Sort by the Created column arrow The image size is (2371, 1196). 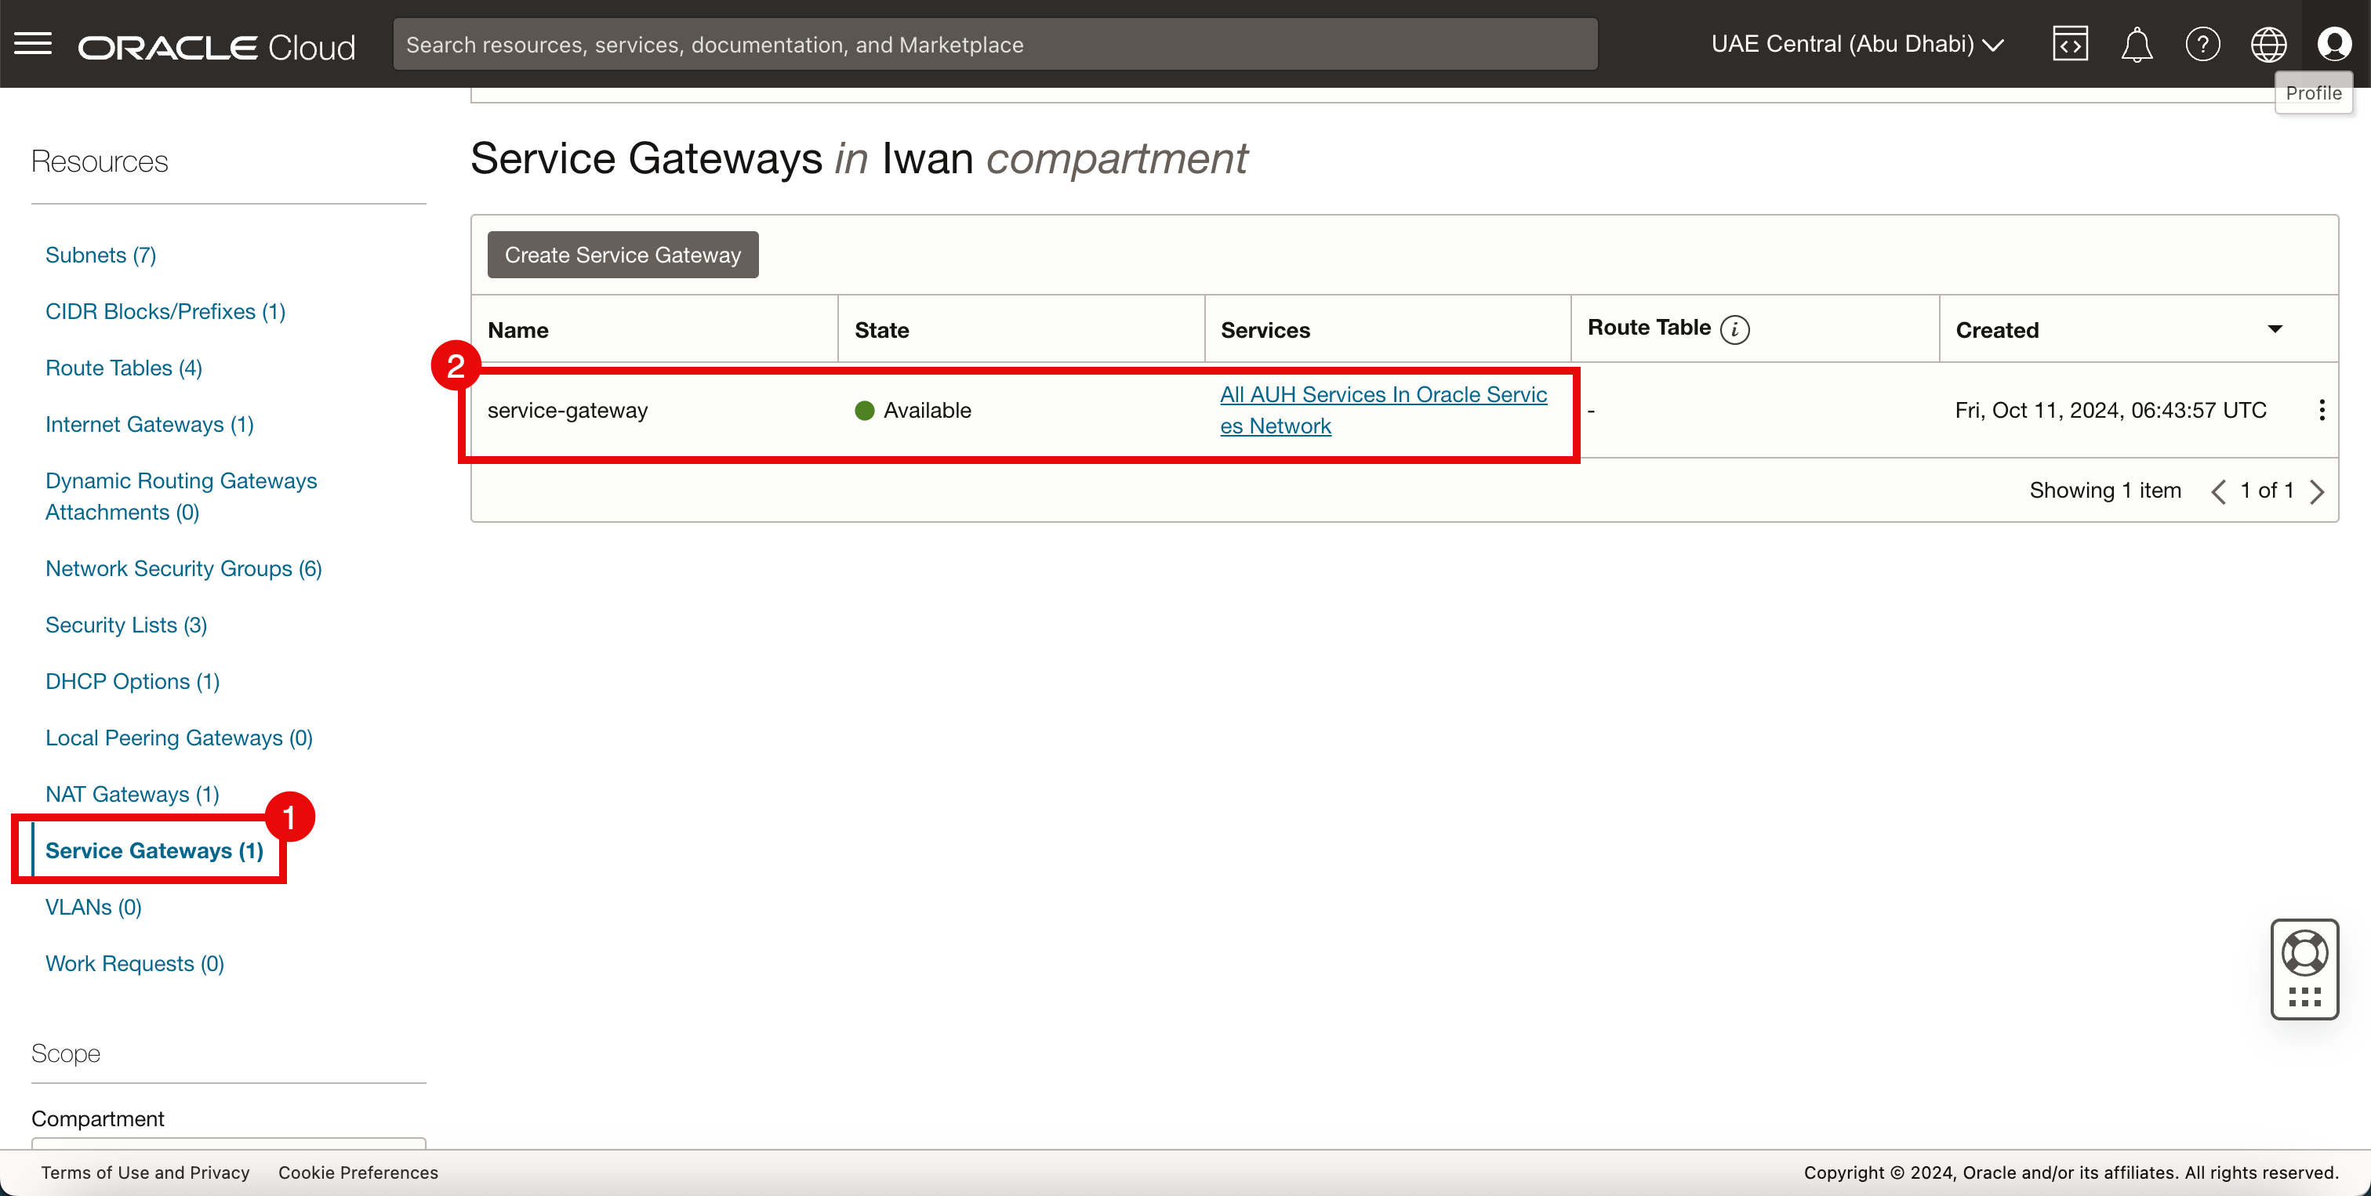2275,329
